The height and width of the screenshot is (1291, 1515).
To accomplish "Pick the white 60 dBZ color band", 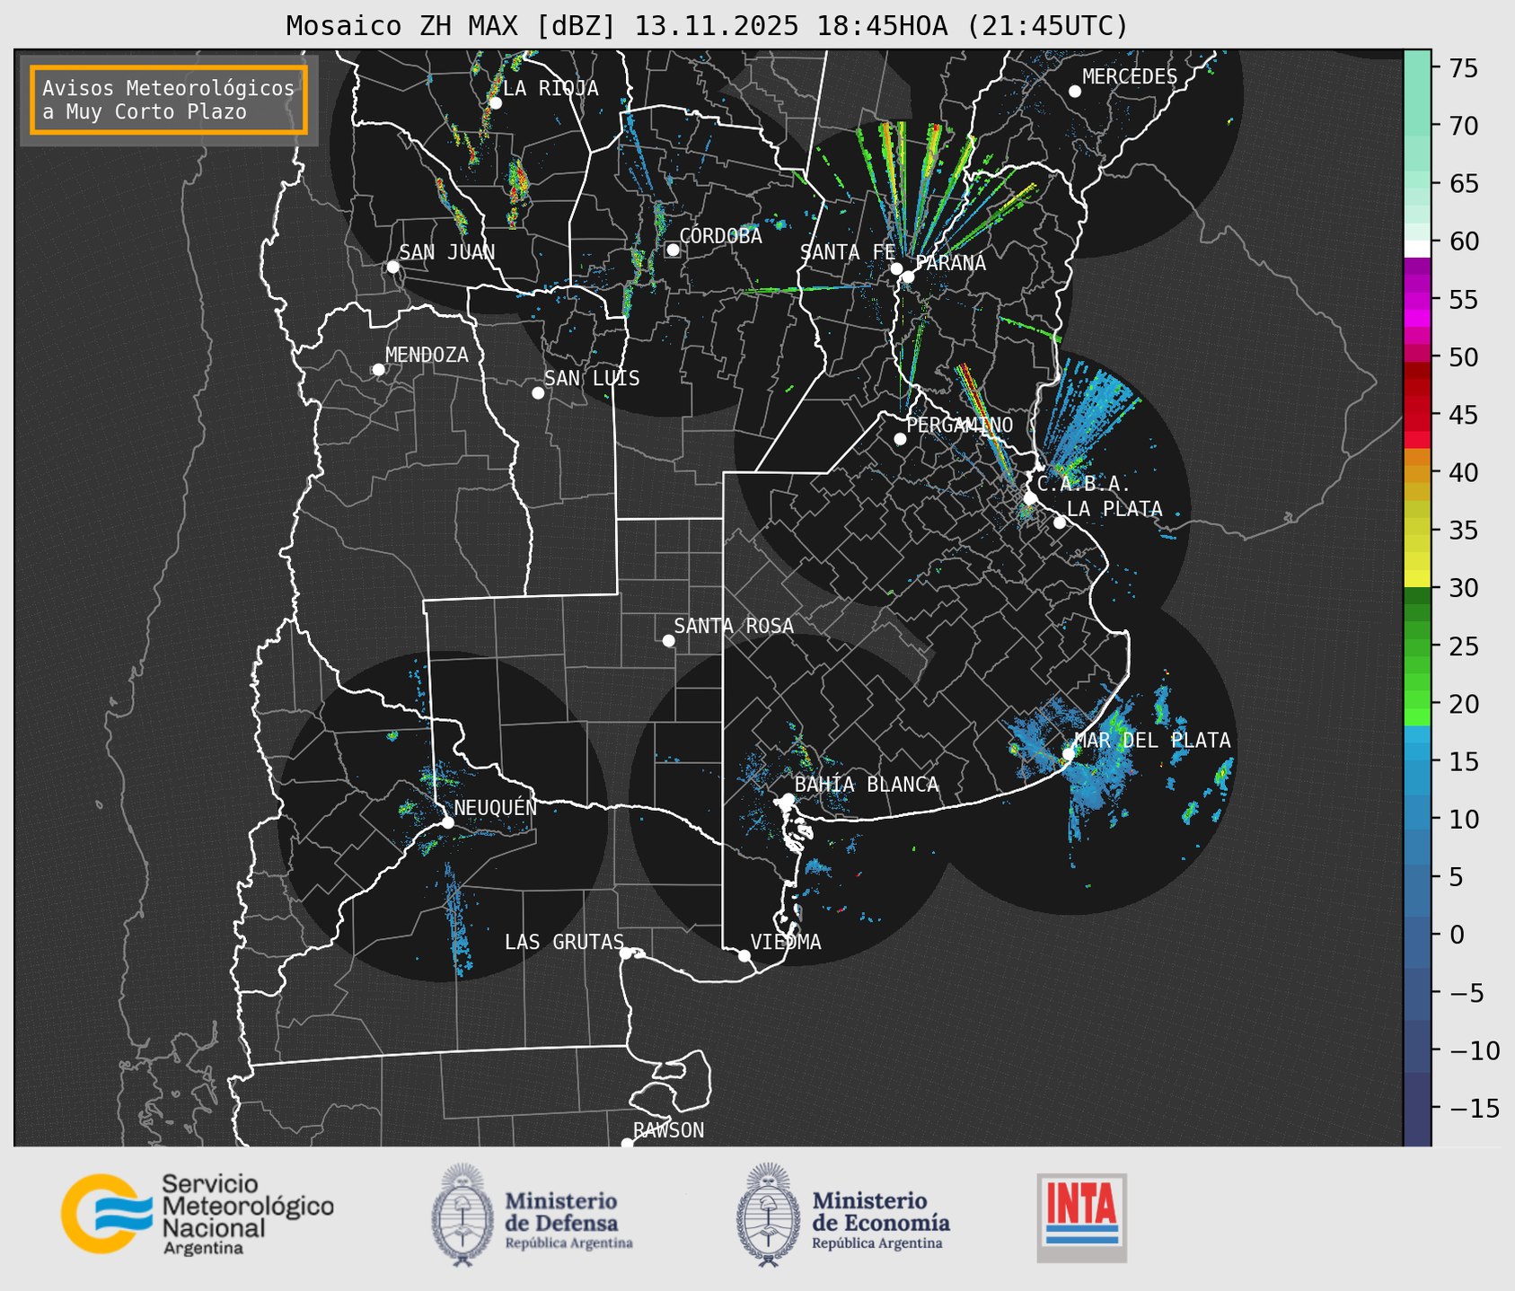I will pos(1416,247).
